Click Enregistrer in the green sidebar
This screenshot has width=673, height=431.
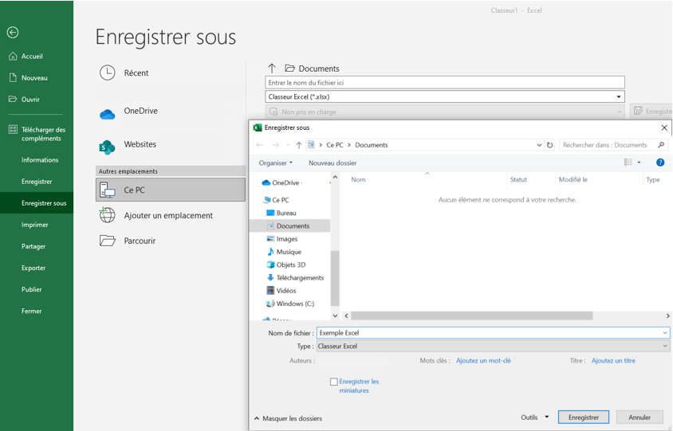(37, 182)
